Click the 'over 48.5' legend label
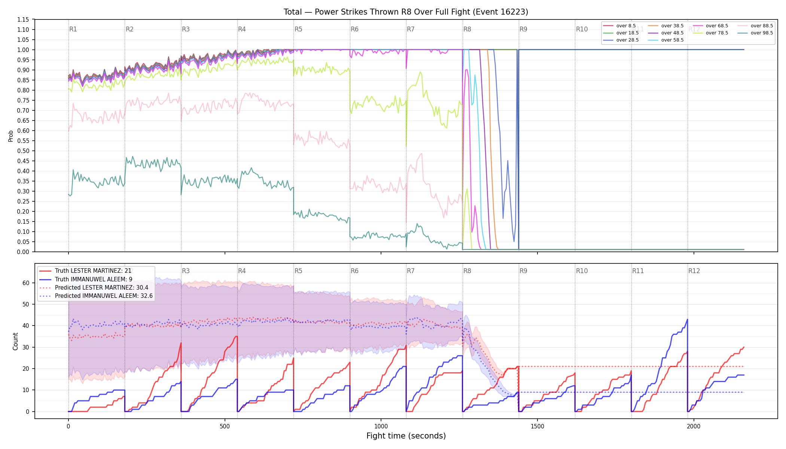Viewport: 786px width, 449px height. [x=672, y=33]
